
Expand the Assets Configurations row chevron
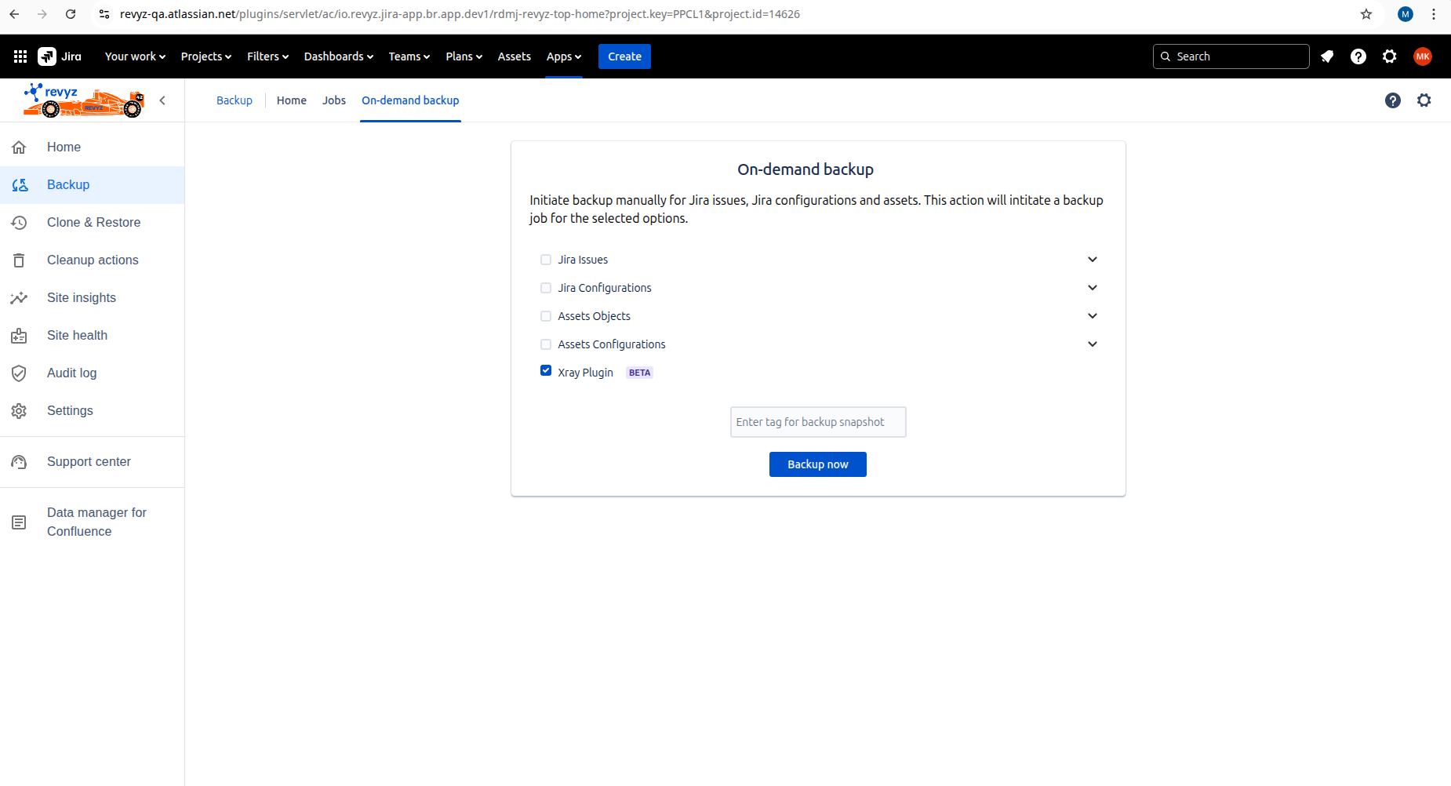(1093, 344)
